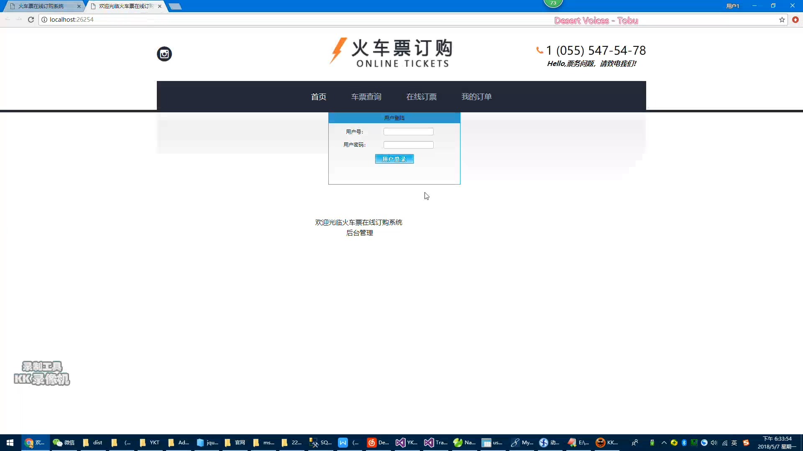Close the 欢迎光临火车票在线订购 browser tab

(160, 6)
